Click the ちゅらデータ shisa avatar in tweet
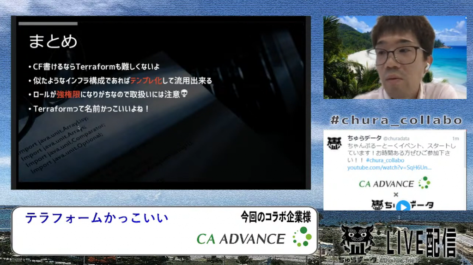This screenshot has width=473, height=265. pos(334,143)
